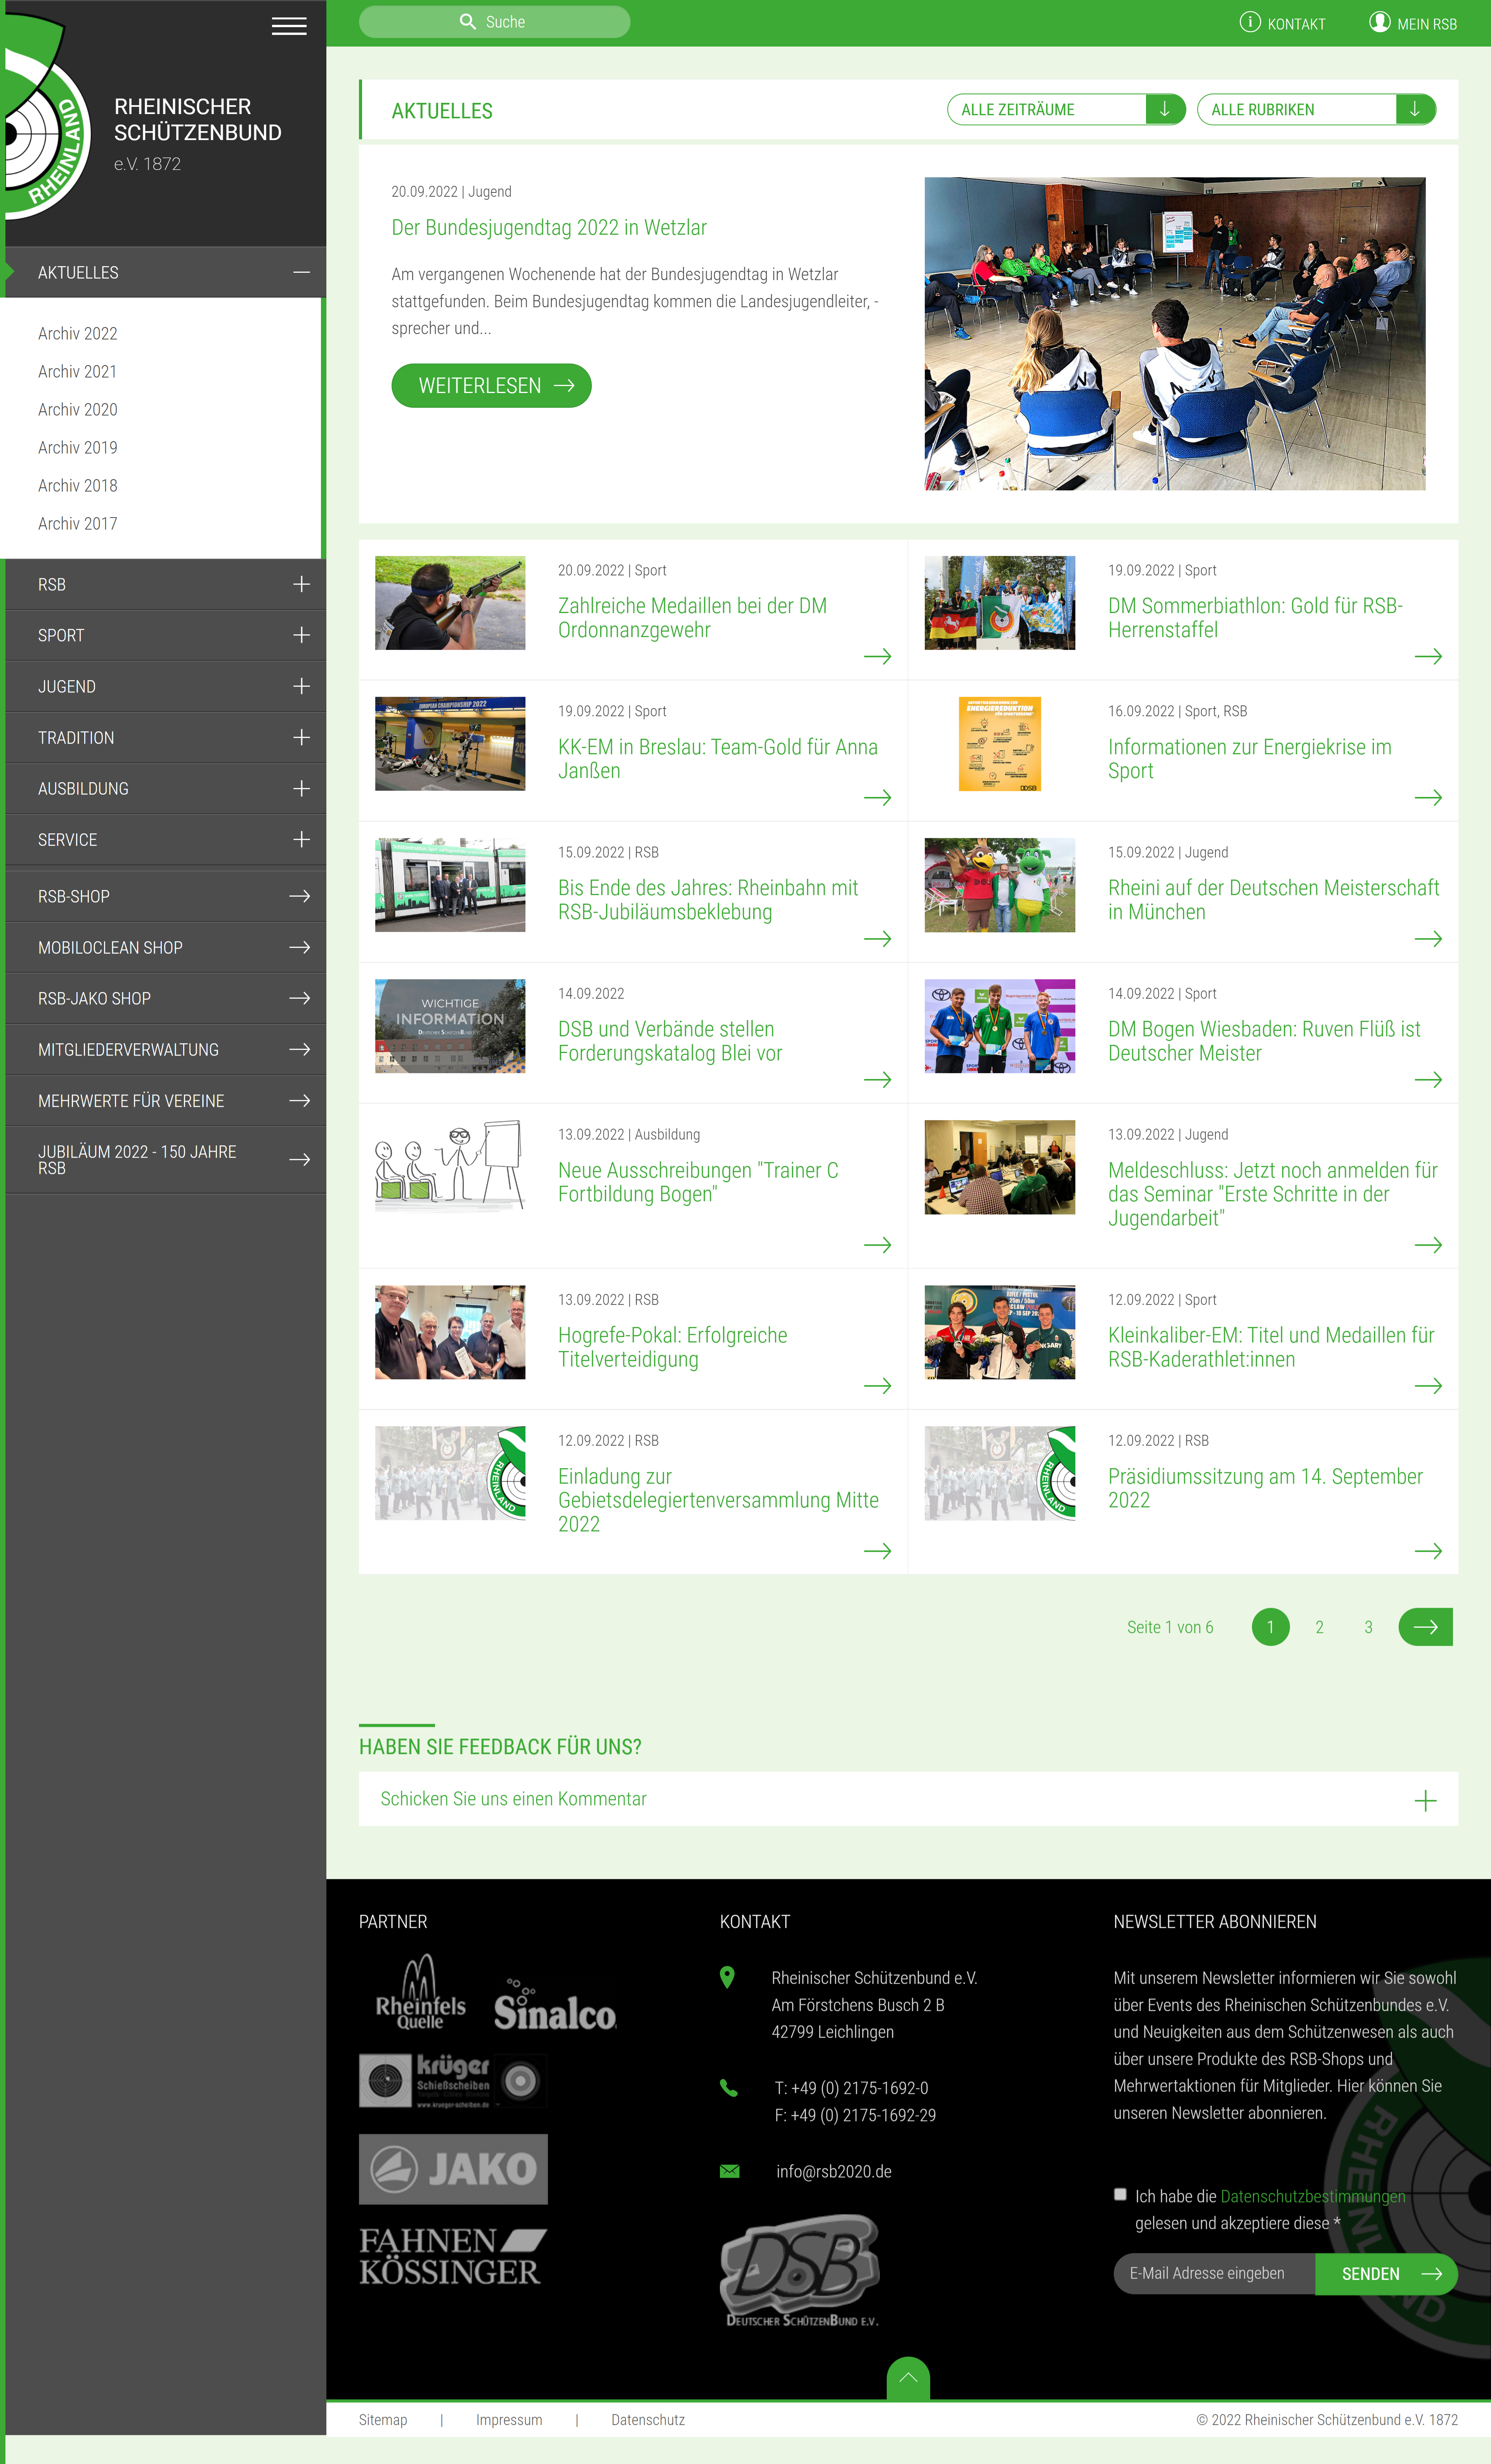Expand the Tradition sidebar section
Image resolution: width=1491 pixels, height=2464 pixels.
click(301, 737)
